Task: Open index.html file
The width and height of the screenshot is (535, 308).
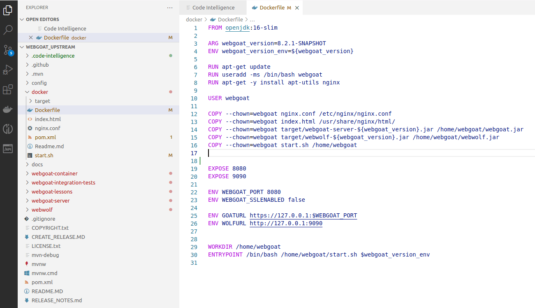Action: tap(98, 119)
